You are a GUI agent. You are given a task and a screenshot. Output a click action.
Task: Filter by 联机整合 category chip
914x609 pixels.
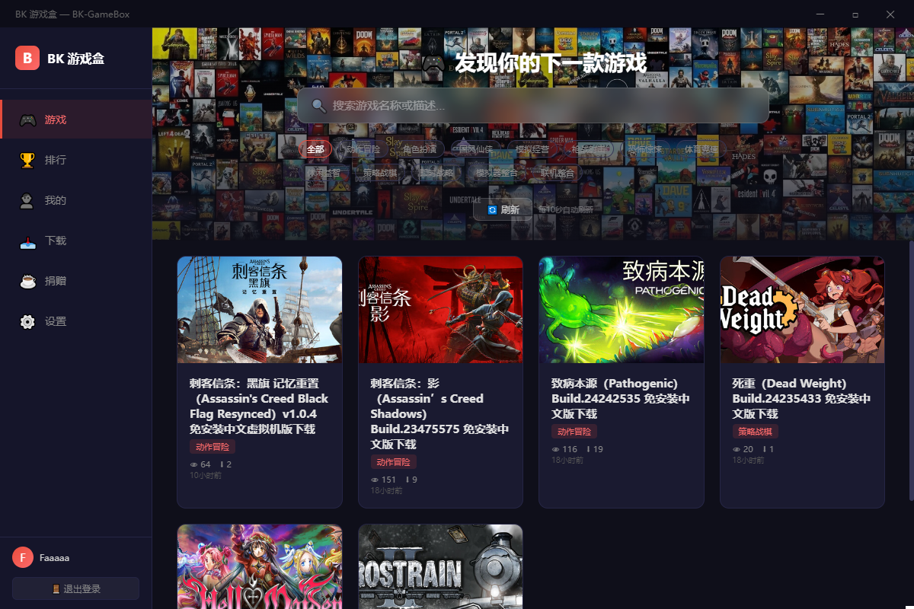(x=558, y=173)
